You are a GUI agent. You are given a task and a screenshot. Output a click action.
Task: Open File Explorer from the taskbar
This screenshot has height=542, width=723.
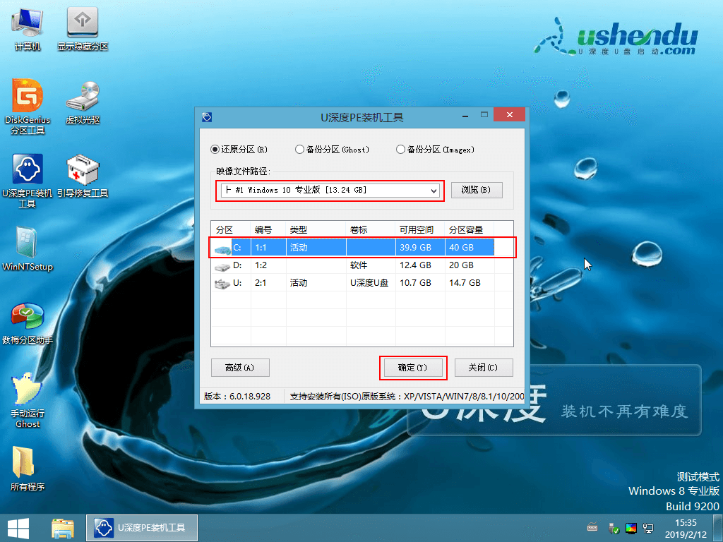point(63,527)
